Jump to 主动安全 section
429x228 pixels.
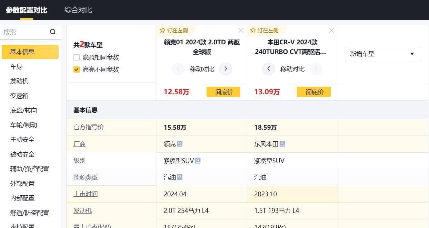coord(22,140)
